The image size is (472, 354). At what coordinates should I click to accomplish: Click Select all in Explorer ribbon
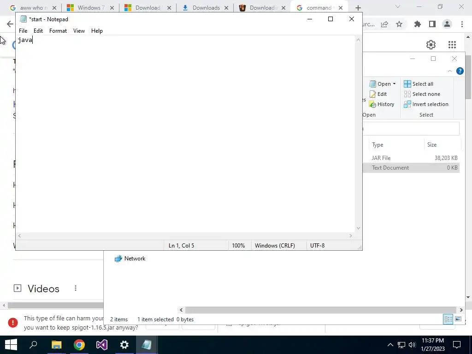click(x=419, y=84)
